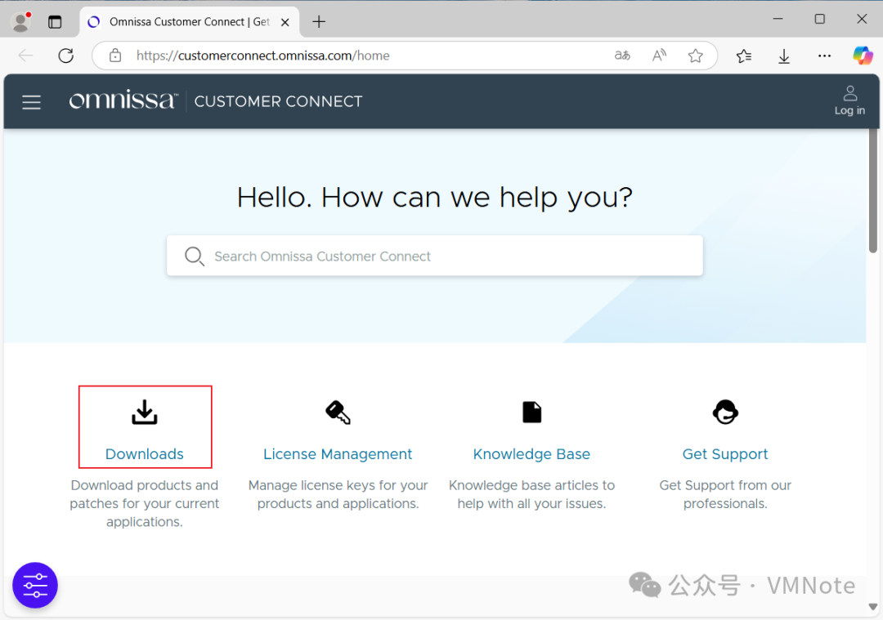883x620 pixels.
Task: Click the read aloud icon
Action: (659, 55)
